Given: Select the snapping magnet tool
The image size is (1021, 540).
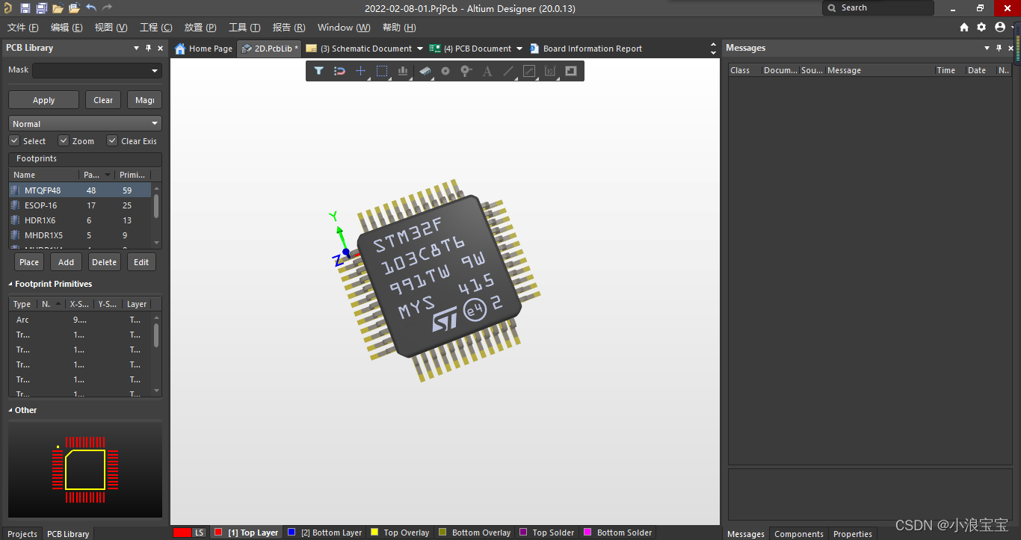Looking at the screenshot, I should point(339,71).
